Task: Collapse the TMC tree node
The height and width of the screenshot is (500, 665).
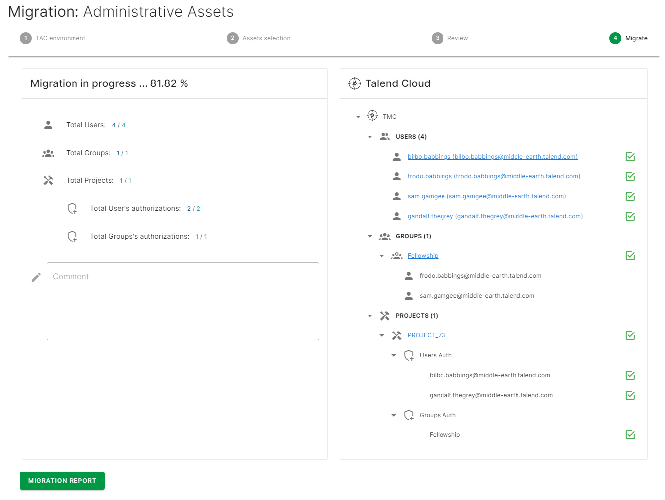Action: point(358,116)
